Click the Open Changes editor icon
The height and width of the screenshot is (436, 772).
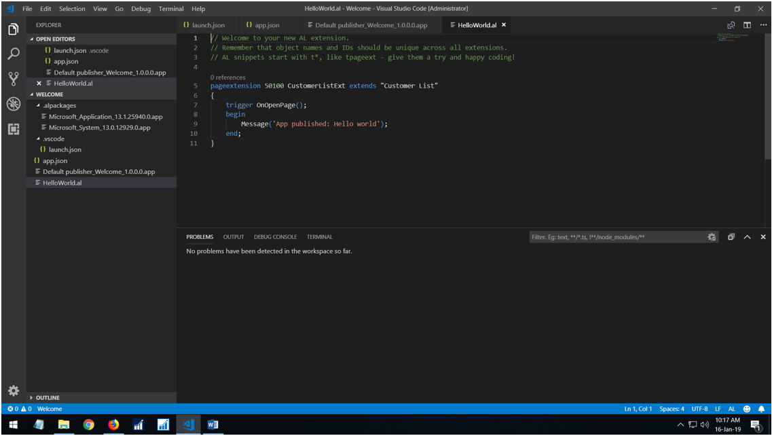click(x=731, y=25)
